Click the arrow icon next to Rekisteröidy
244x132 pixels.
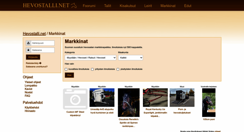click(40, 63)
